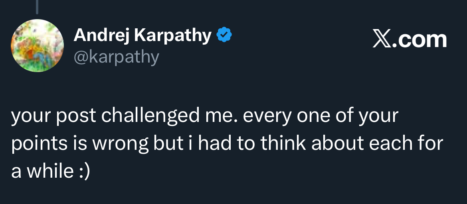Viewport: 467px width, 204px height.
Task: Click the X logo in the watermark
Action: click(382, 40)
